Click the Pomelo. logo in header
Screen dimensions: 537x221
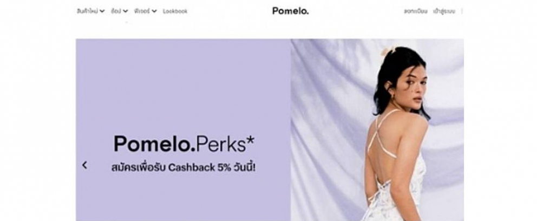tap(290, 11)
